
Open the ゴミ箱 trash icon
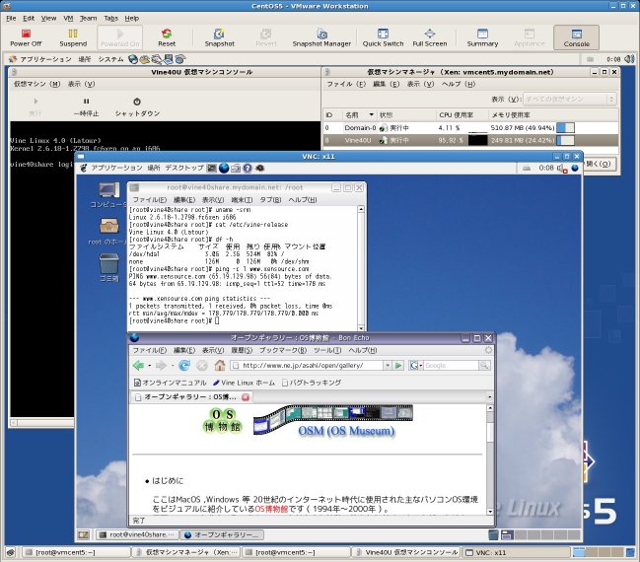pos(109,268)
